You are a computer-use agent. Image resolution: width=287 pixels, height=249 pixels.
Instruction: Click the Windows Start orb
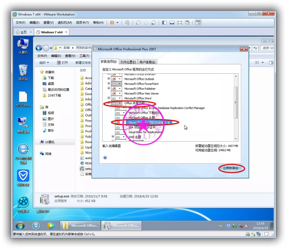coord(20,225)
